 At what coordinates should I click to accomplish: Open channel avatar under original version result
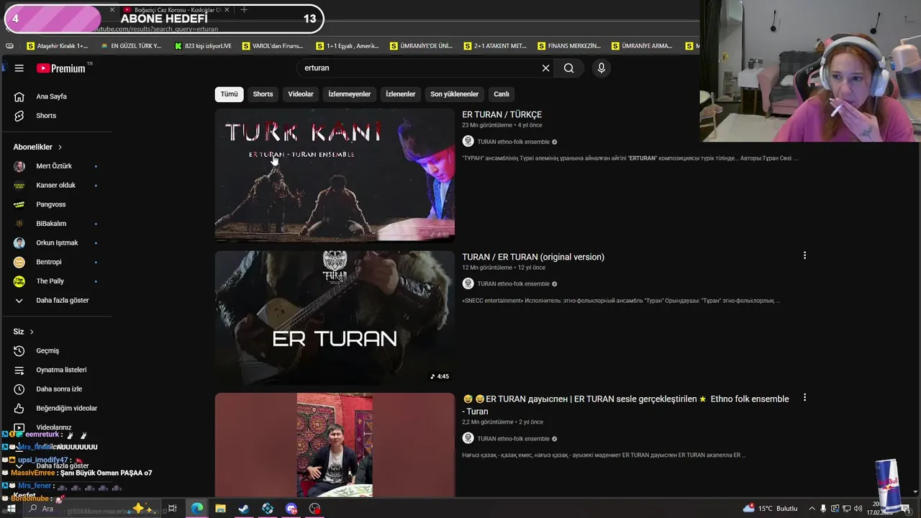468,283
